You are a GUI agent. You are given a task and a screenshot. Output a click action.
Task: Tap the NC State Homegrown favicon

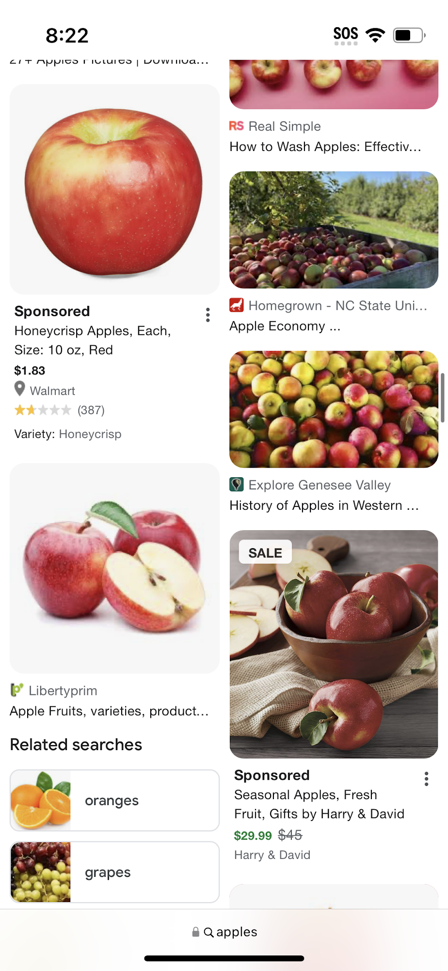pyautogui.click(x=237, y=305)
